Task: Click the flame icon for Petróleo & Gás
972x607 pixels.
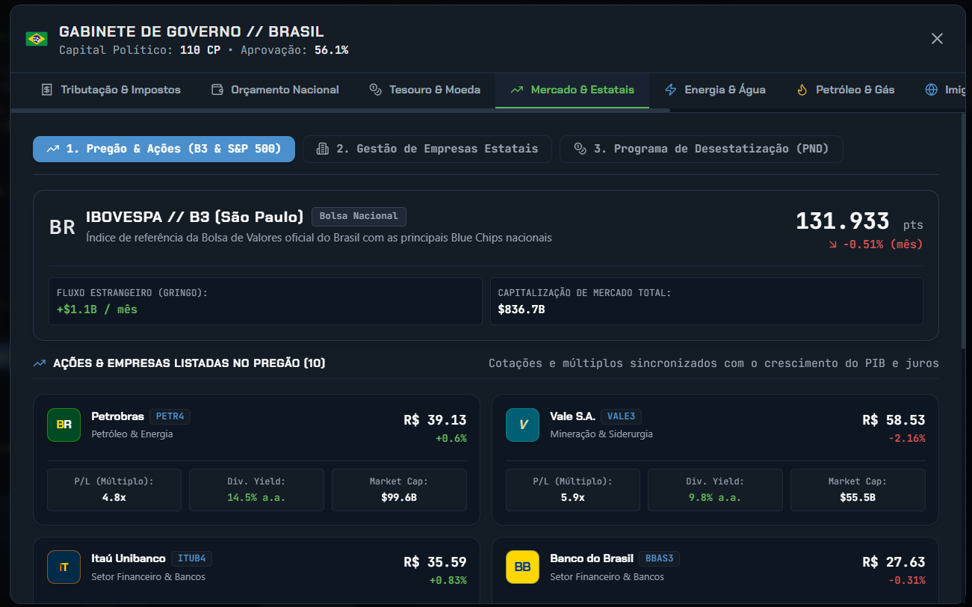Action: coord(802,90)
